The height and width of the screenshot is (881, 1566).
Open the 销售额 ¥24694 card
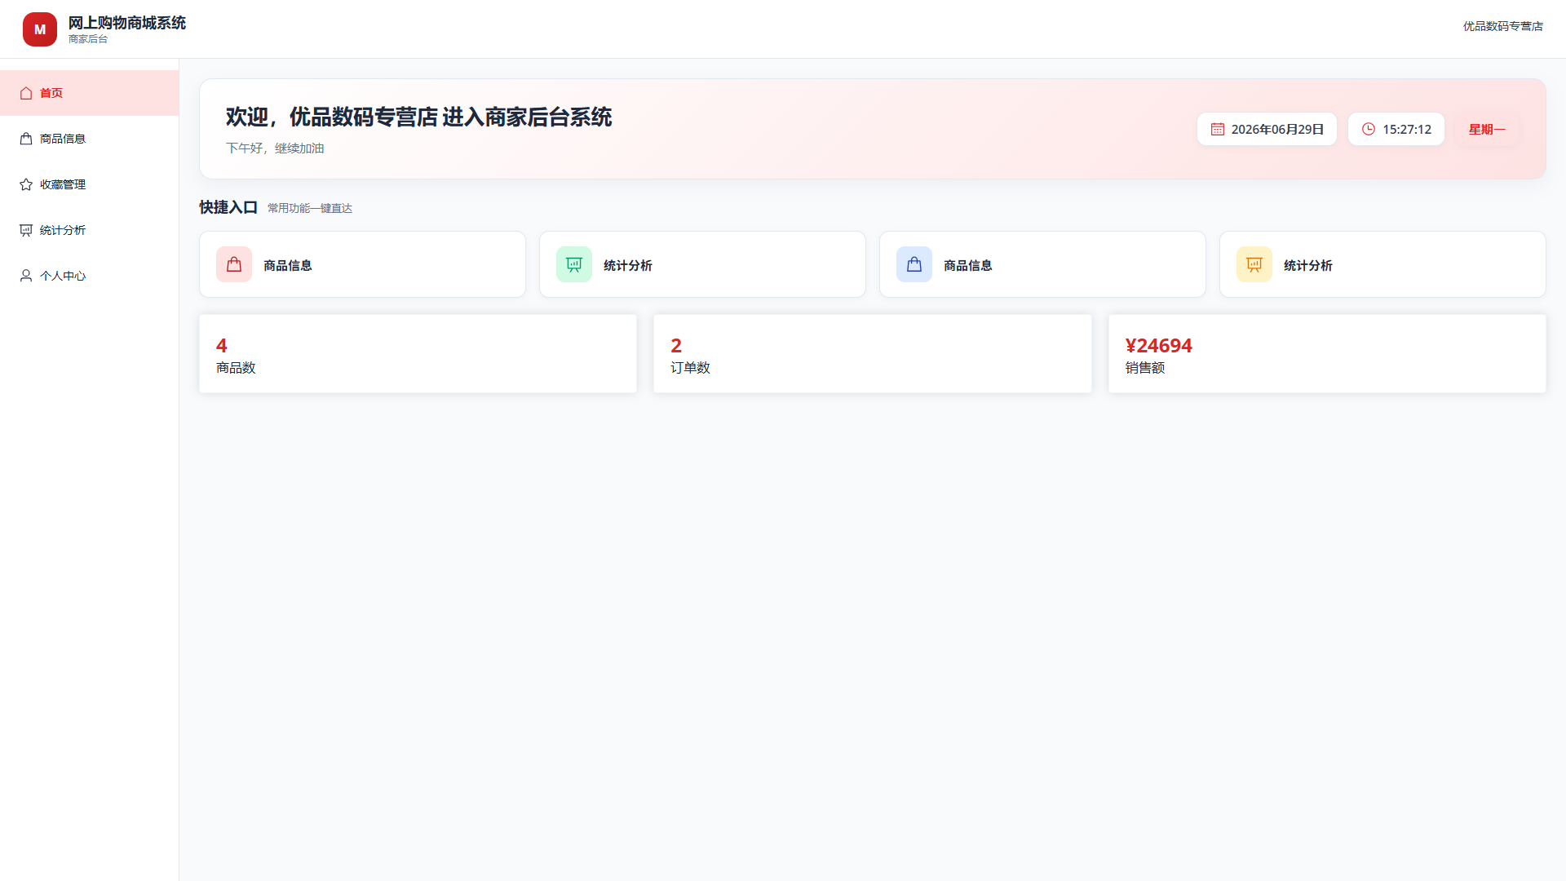pyautogui.click(x=1327, y=353)
